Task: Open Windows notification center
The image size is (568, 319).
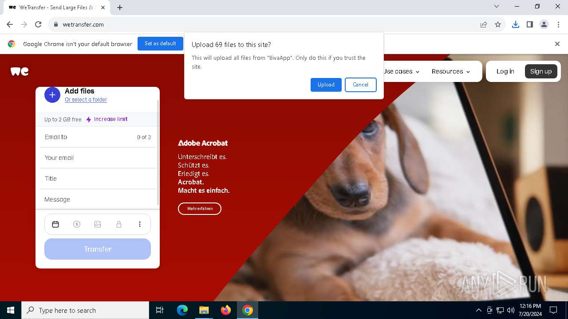Action: pyautogui.click(x=553, y=310)
